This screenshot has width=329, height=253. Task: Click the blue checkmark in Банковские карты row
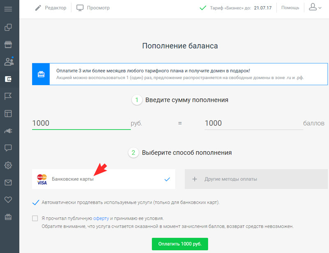[x=167, y=179]
